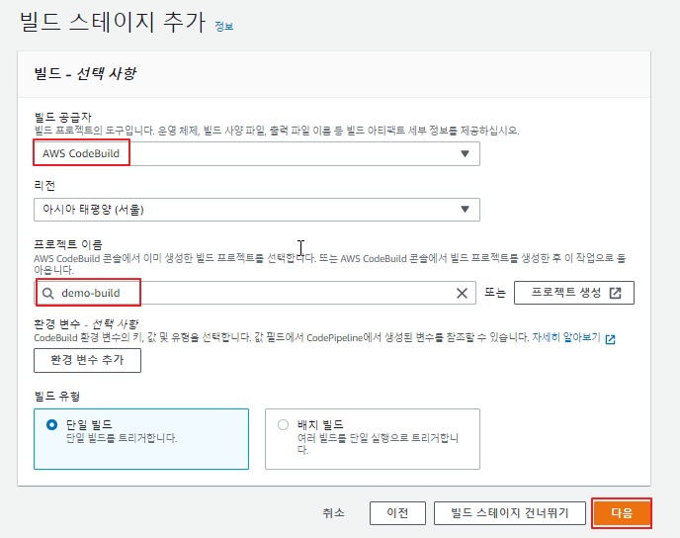This screenshot has width=680, height=538.
Task: Select the 단일 빌드 radio option
Action: click(x=51, y=424)
